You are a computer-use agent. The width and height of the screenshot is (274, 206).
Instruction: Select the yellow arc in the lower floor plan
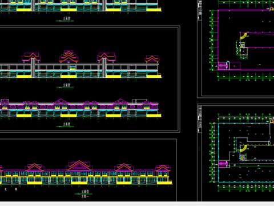[243, 148]
